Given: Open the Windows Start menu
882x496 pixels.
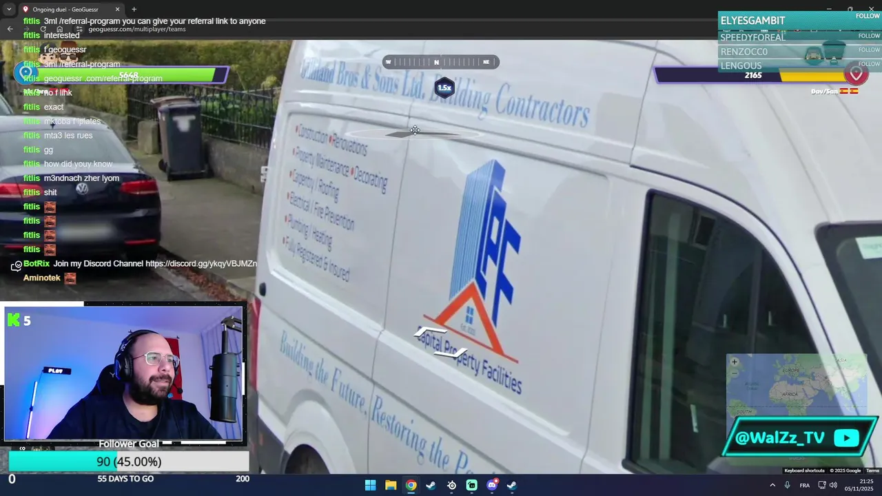Looking at the screenshot, I should pos(370,485).
